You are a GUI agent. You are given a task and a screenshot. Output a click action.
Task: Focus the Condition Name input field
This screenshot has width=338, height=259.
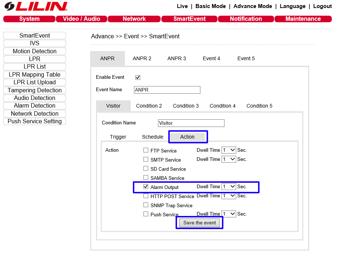(x=191, y=123)
